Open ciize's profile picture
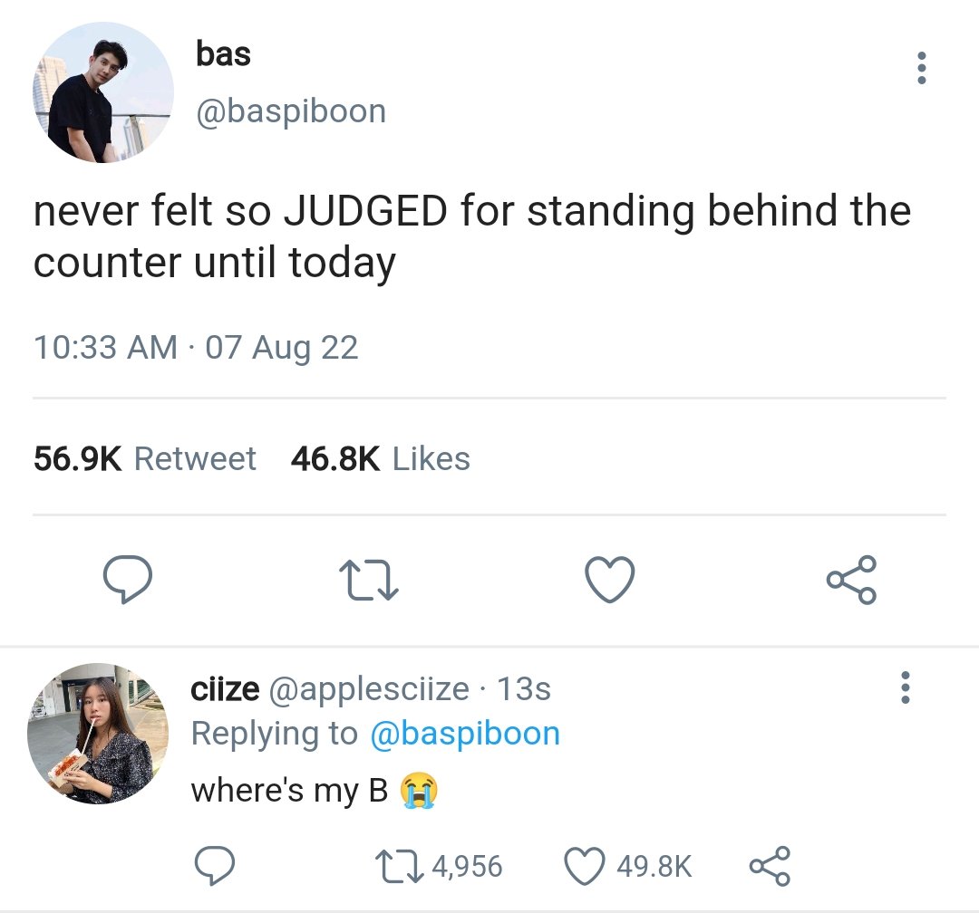This screenshot has width=979, height=913. 98,734
